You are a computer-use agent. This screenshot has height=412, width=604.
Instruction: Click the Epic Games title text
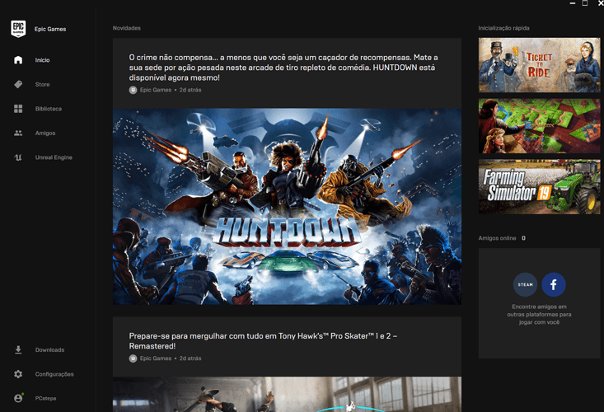(50, 29)
